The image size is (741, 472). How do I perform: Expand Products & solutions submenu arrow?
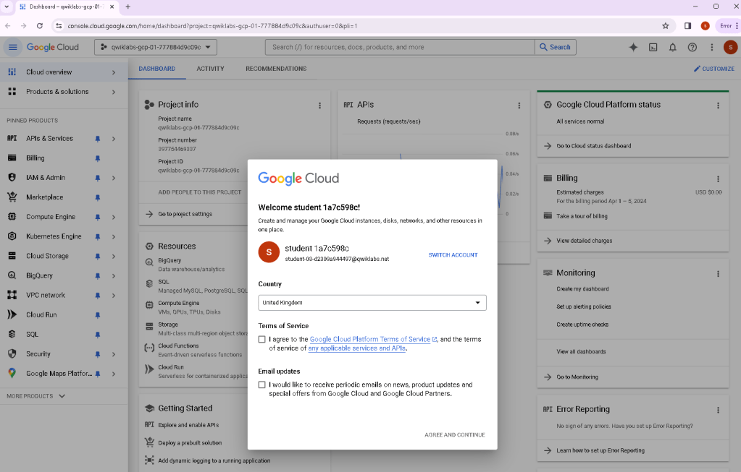click(114, 92)
